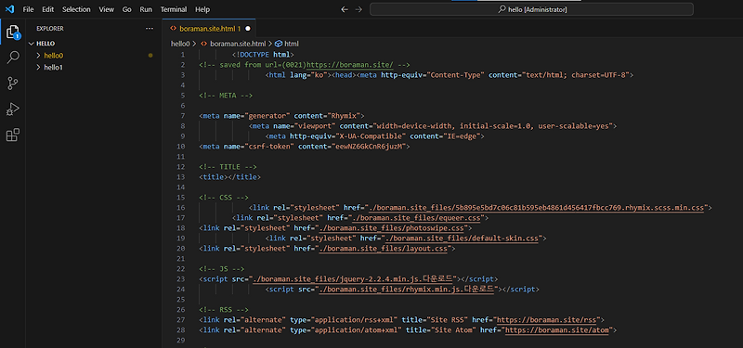The image size is (743, 348).
Task: Follow the default-skin.css href link
Action: (x=461, y=238)
